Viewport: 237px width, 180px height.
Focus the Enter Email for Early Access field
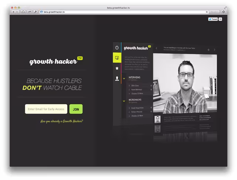pyautogui.click(x=46, y=109)
